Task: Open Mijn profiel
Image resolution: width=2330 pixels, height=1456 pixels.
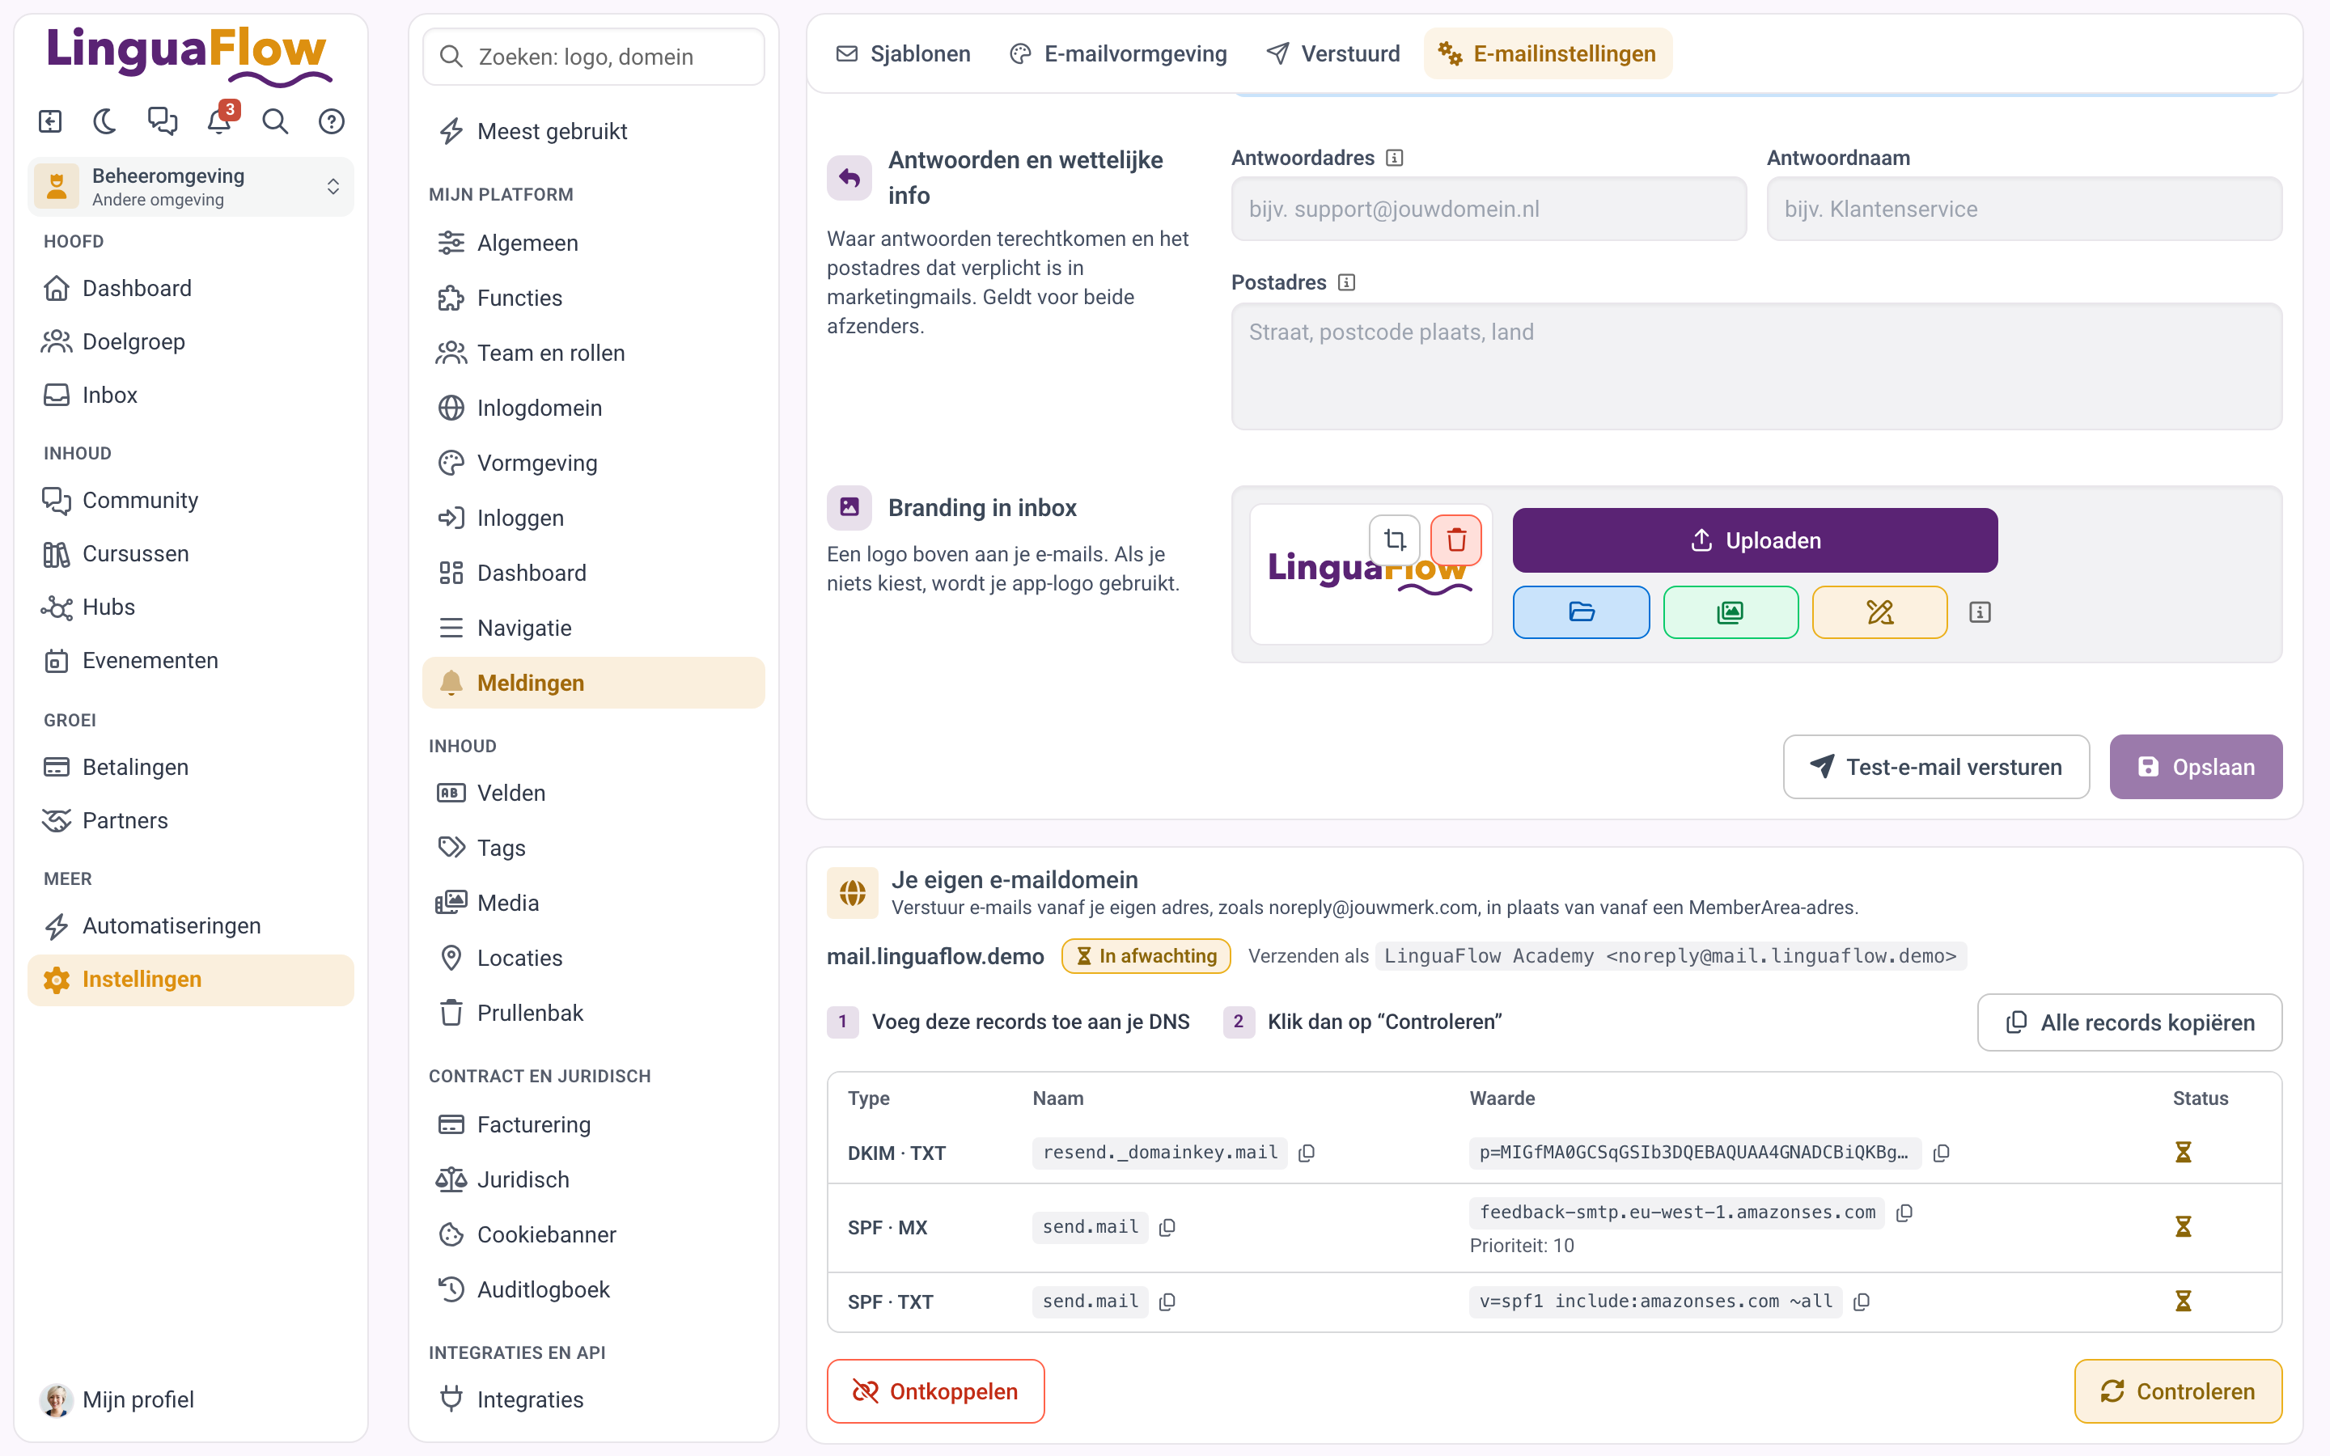Action: point(191,1399)
